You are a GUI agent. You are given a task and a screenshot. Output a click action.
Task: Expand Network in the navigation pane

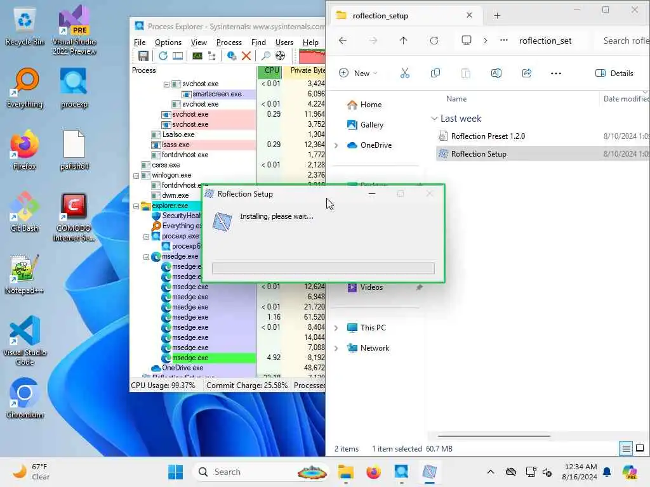coord(336,348)
